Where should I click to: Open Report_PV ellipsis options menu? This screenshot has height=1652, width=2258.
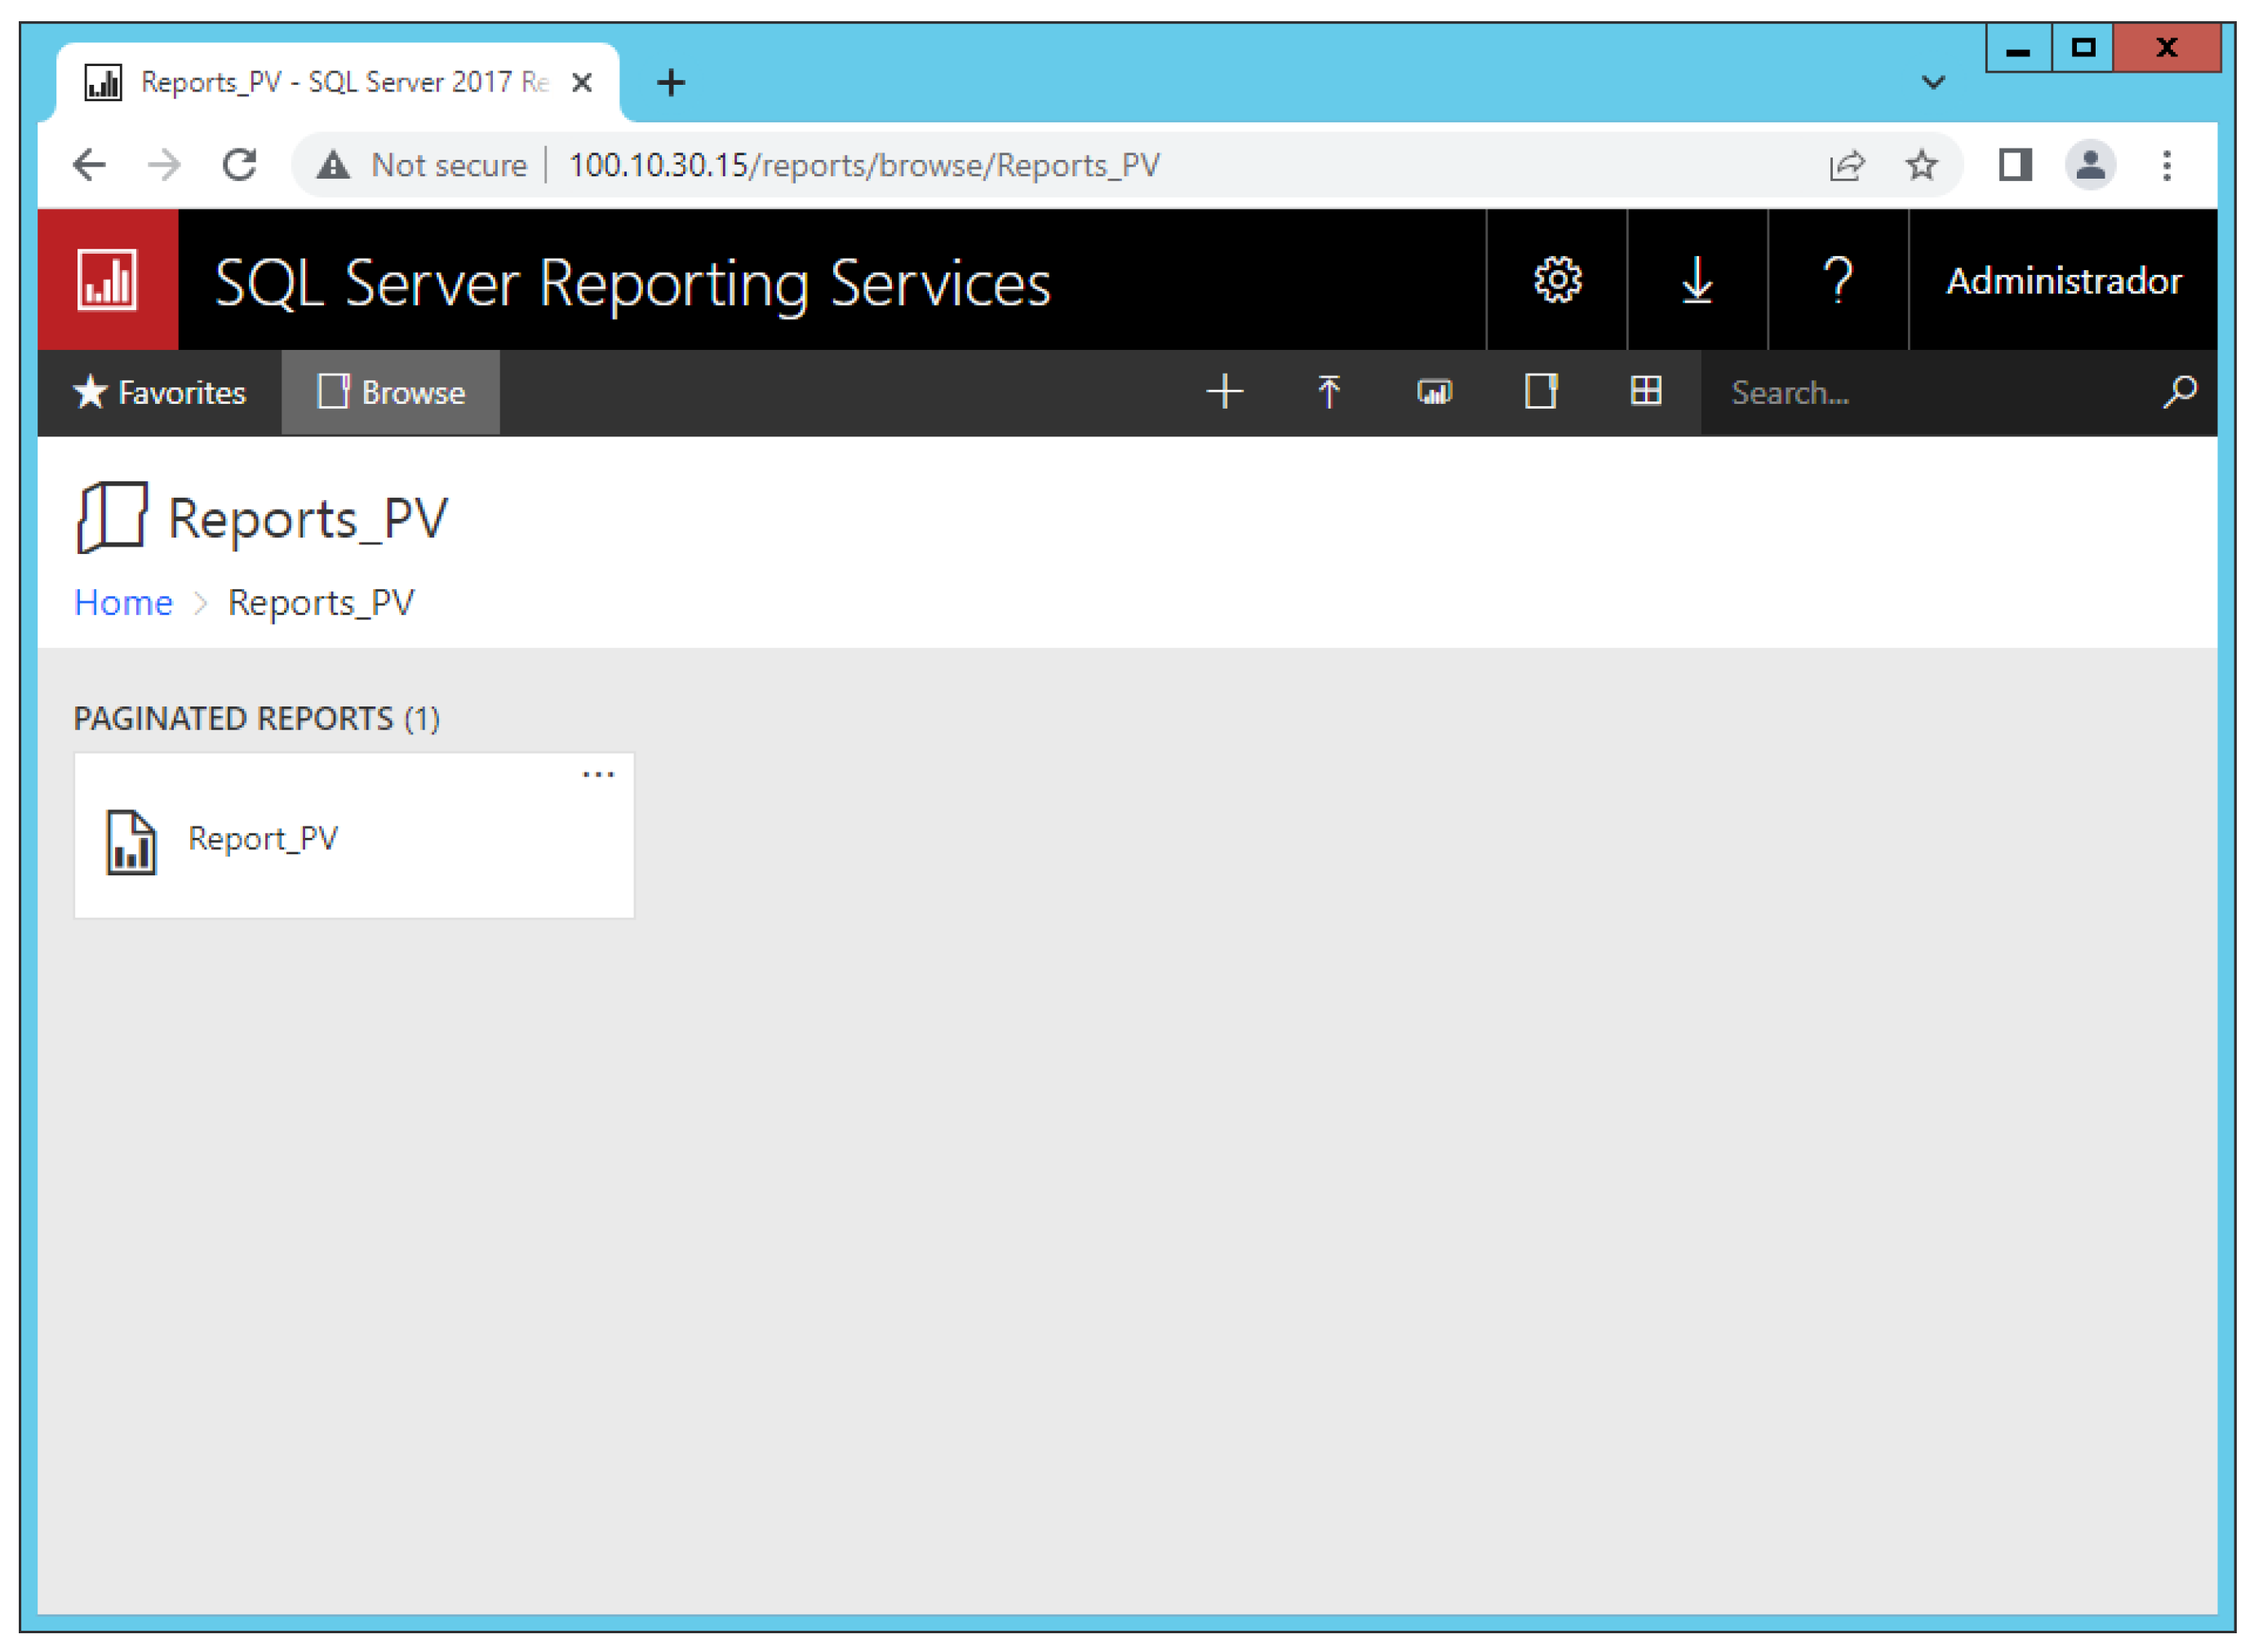click(x=598, y=775)
